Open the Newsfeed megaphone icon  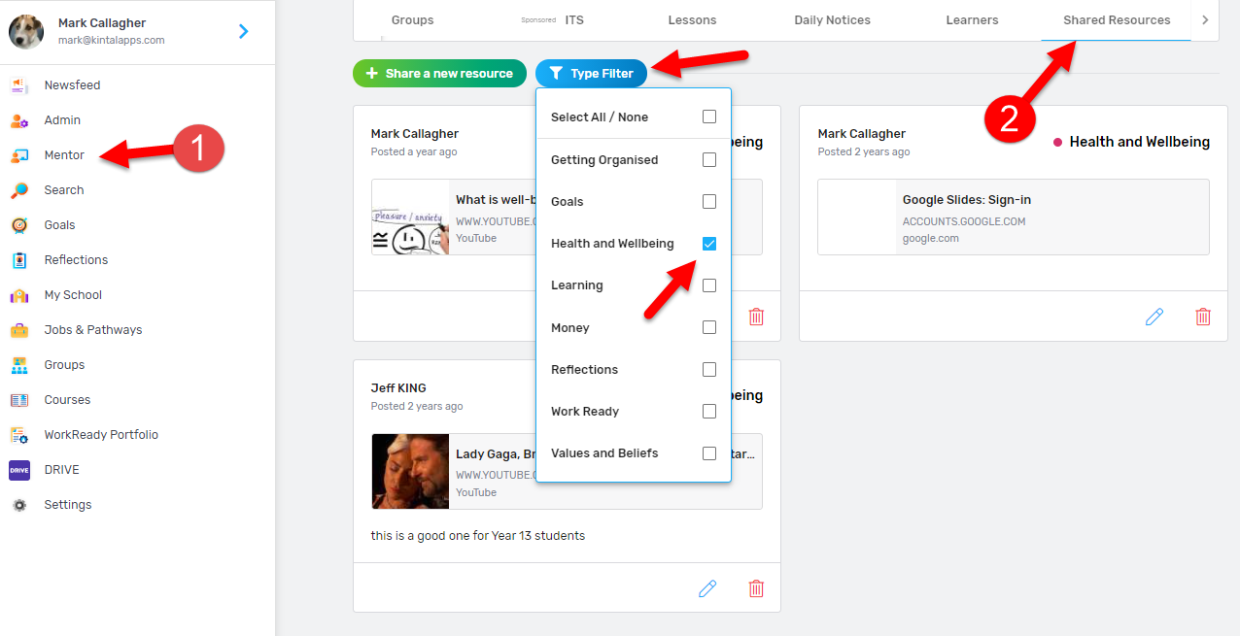[x=19, y=85]
